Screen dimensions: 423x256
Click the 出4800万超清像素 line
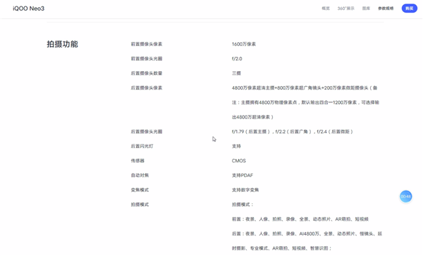(252, 117)
